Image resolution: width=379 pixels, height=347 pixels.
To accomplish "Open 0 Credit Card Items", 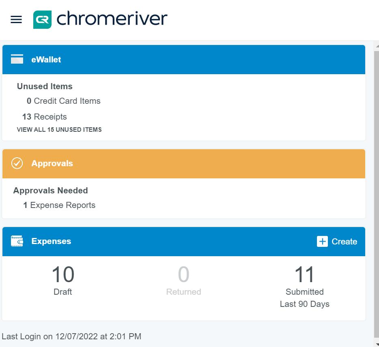I will (x=64, y=101).
